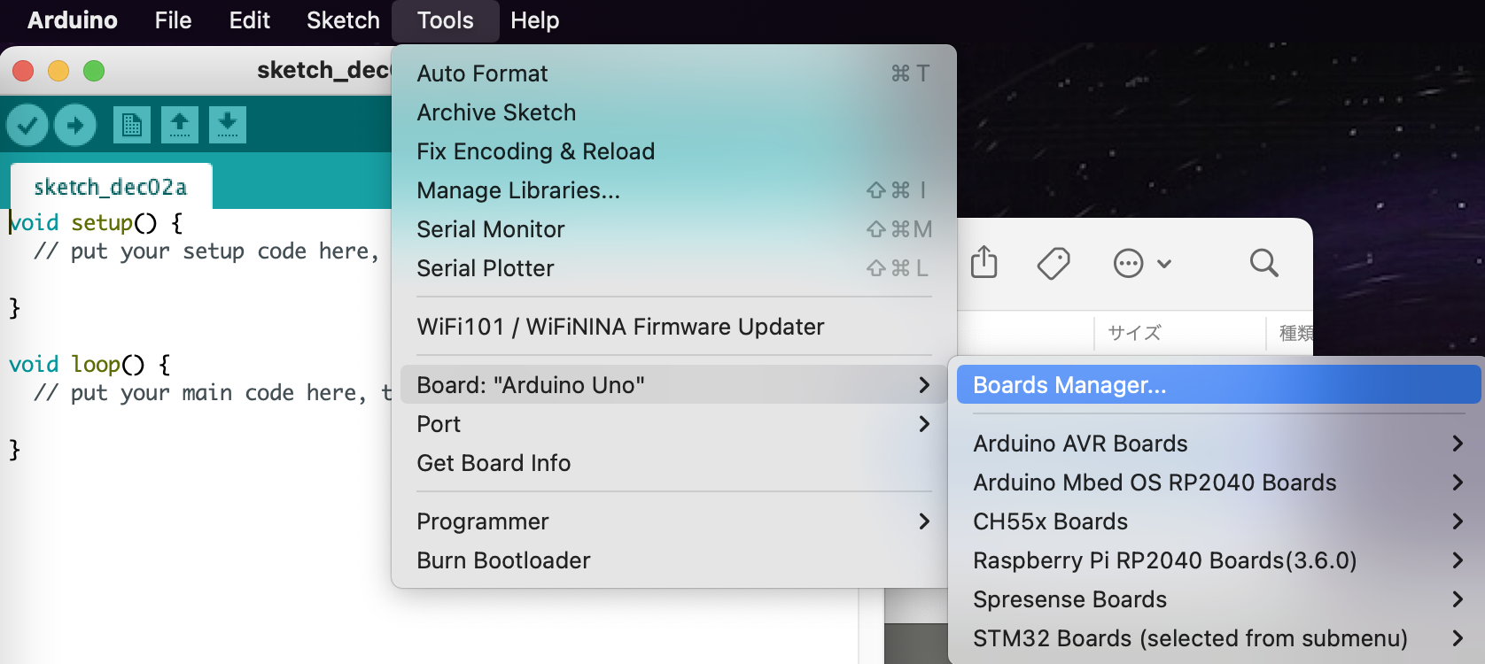The width and height of the screenshot is (1485, 664).
Task: Open the Sketch menu
Action: pos(343,20)
